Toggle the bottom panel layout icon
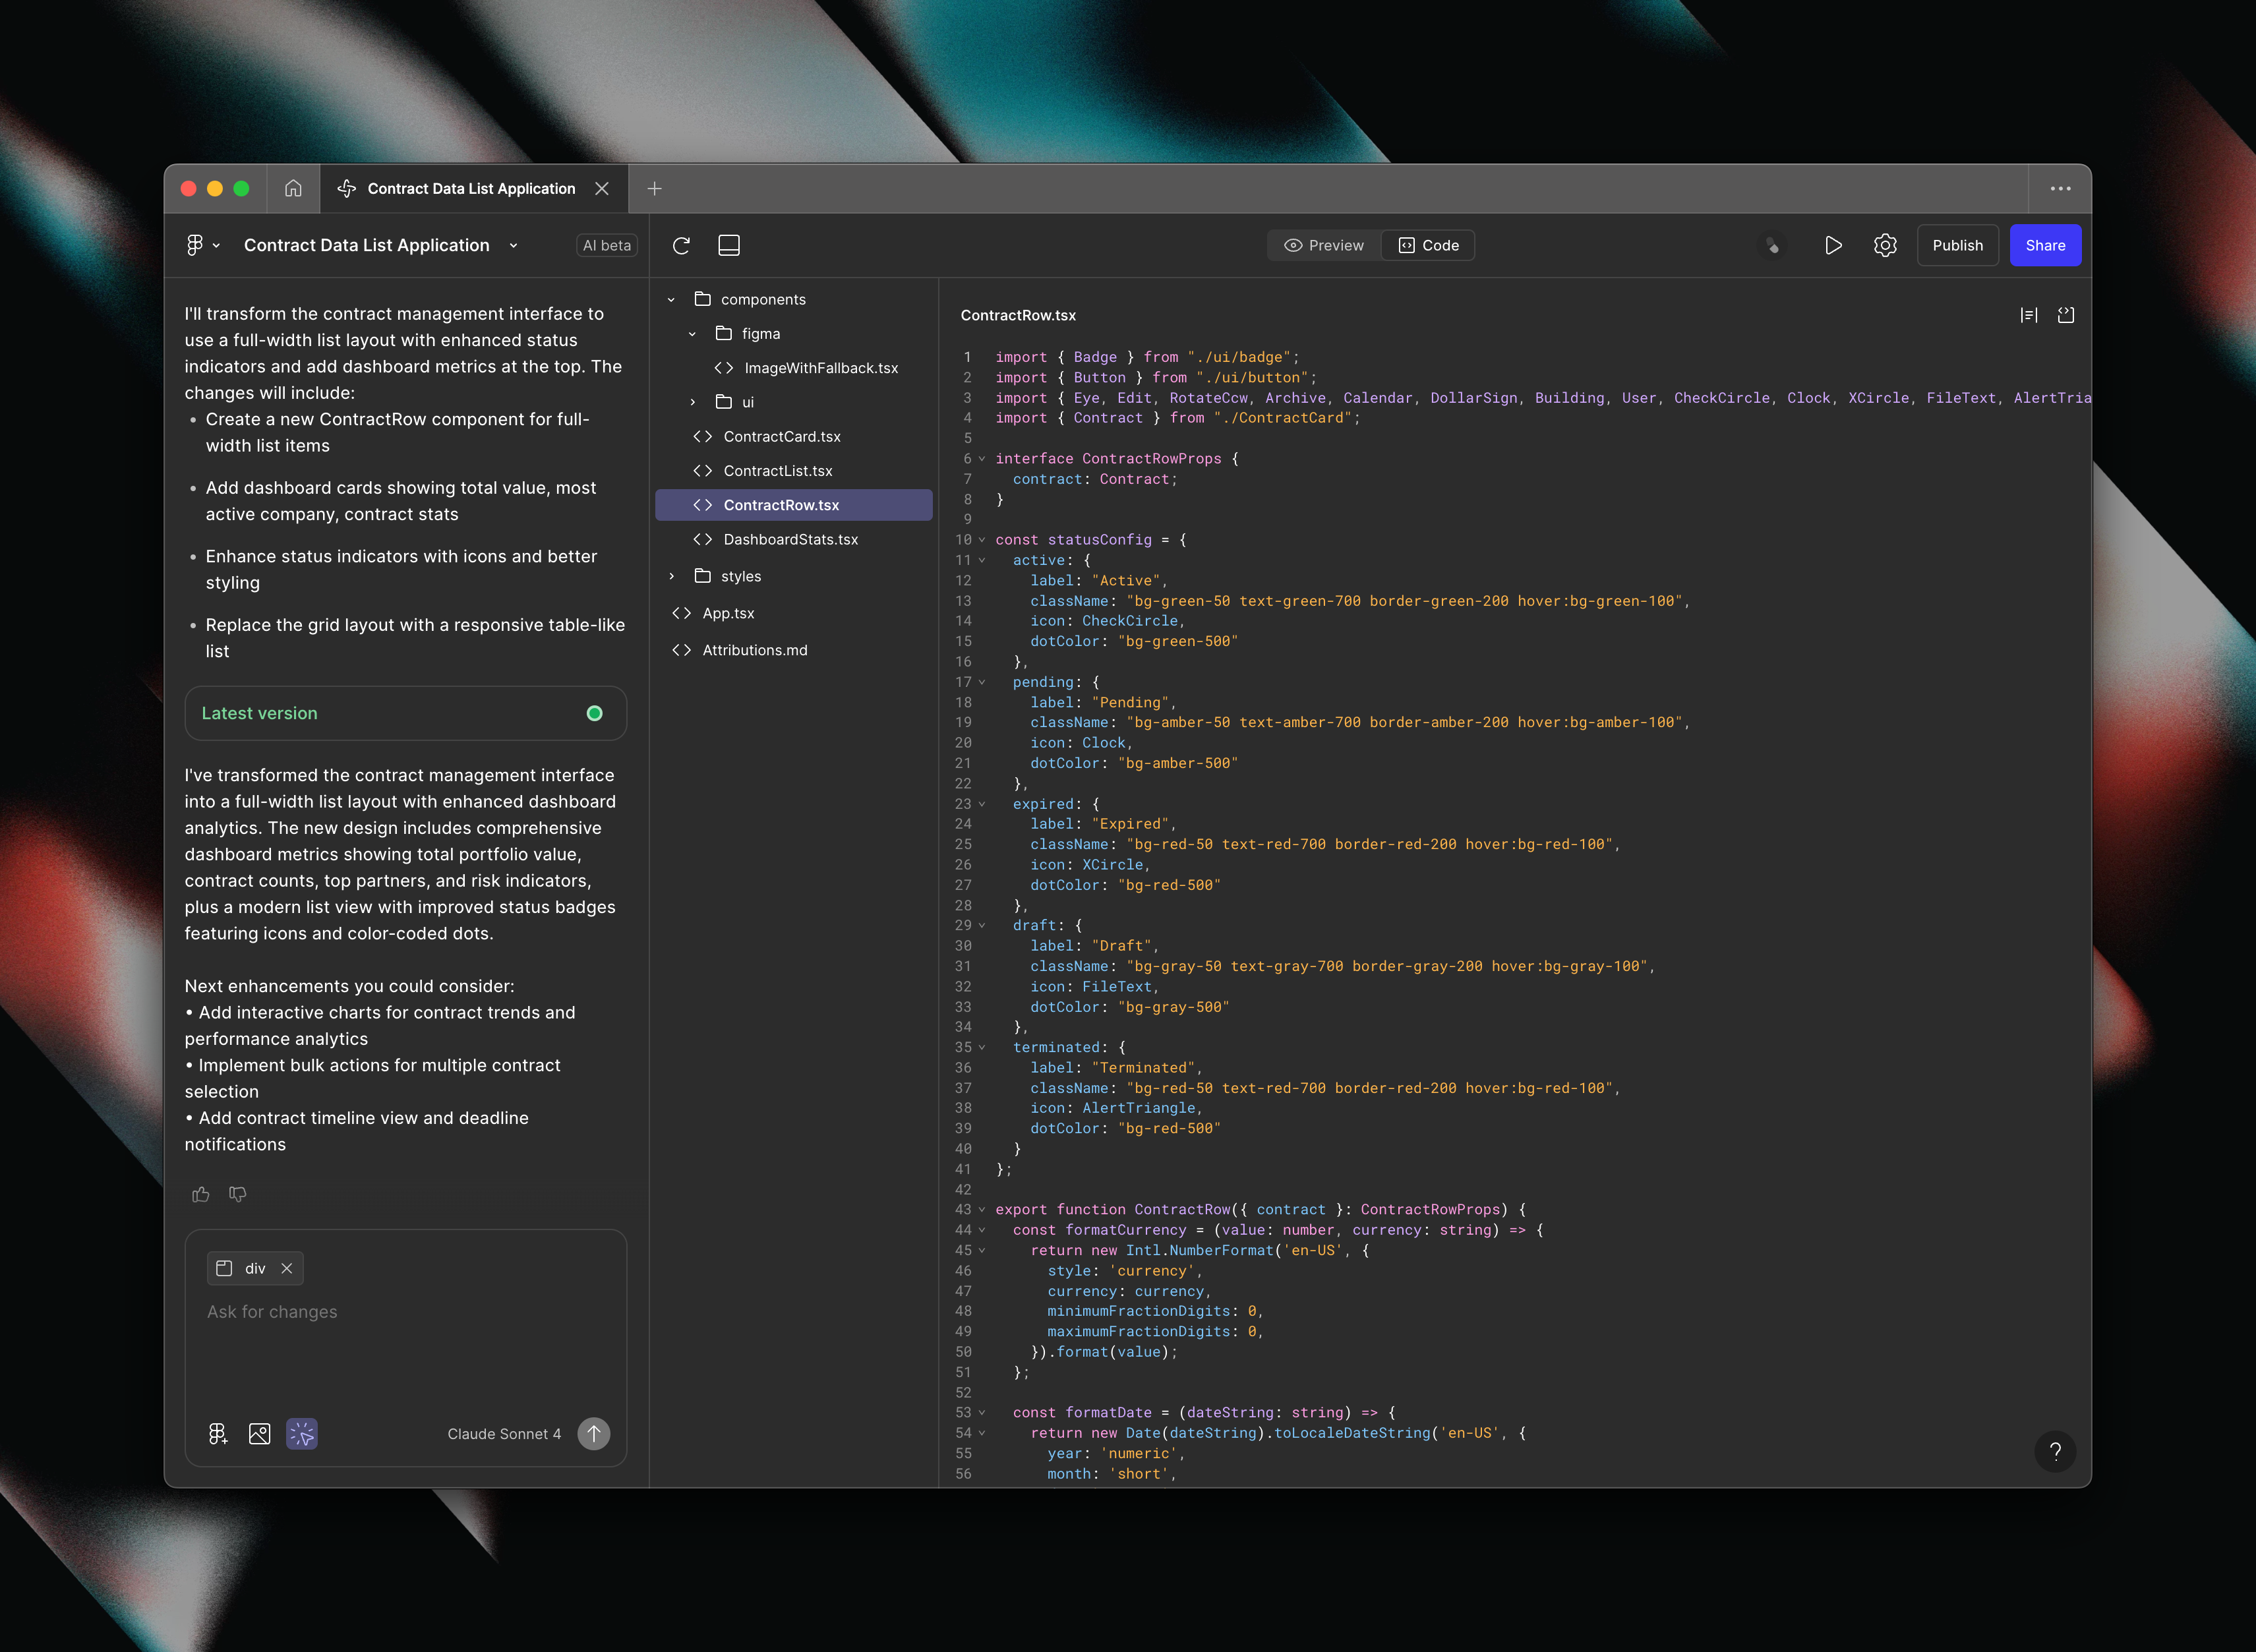 (x=729, y=245)
